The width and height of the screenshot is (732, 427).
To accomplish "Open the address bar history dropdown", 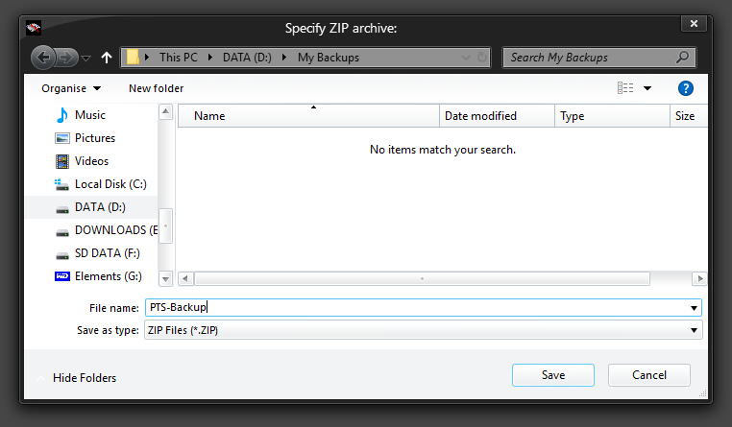I will [466, 58].
